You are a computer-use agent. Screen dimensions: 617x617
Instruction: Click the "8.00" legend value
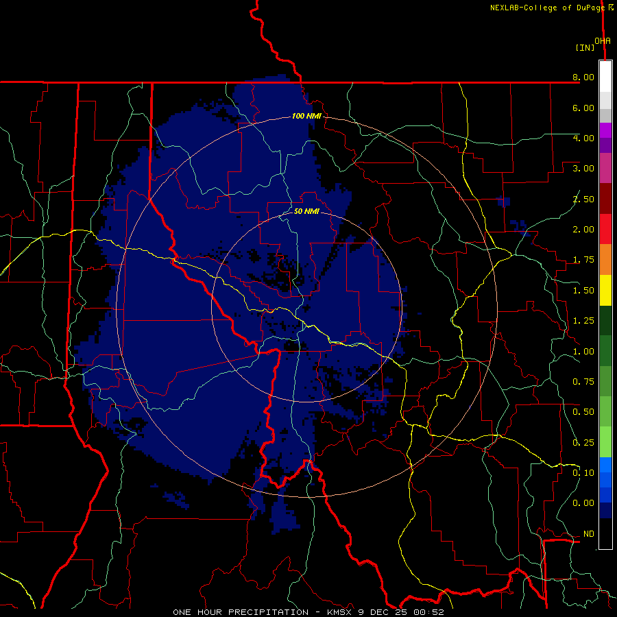pos(583,77)
